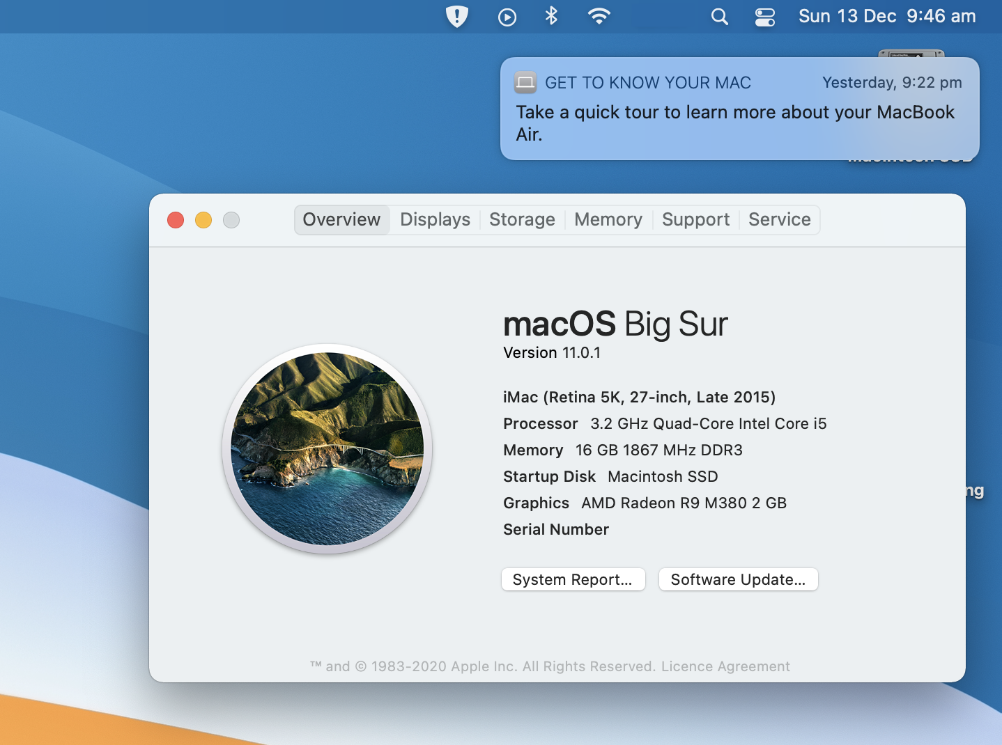The image size is (1002, 745).
Task: Click the Macintosh SSD startup disk value
Action: [663, 477]
